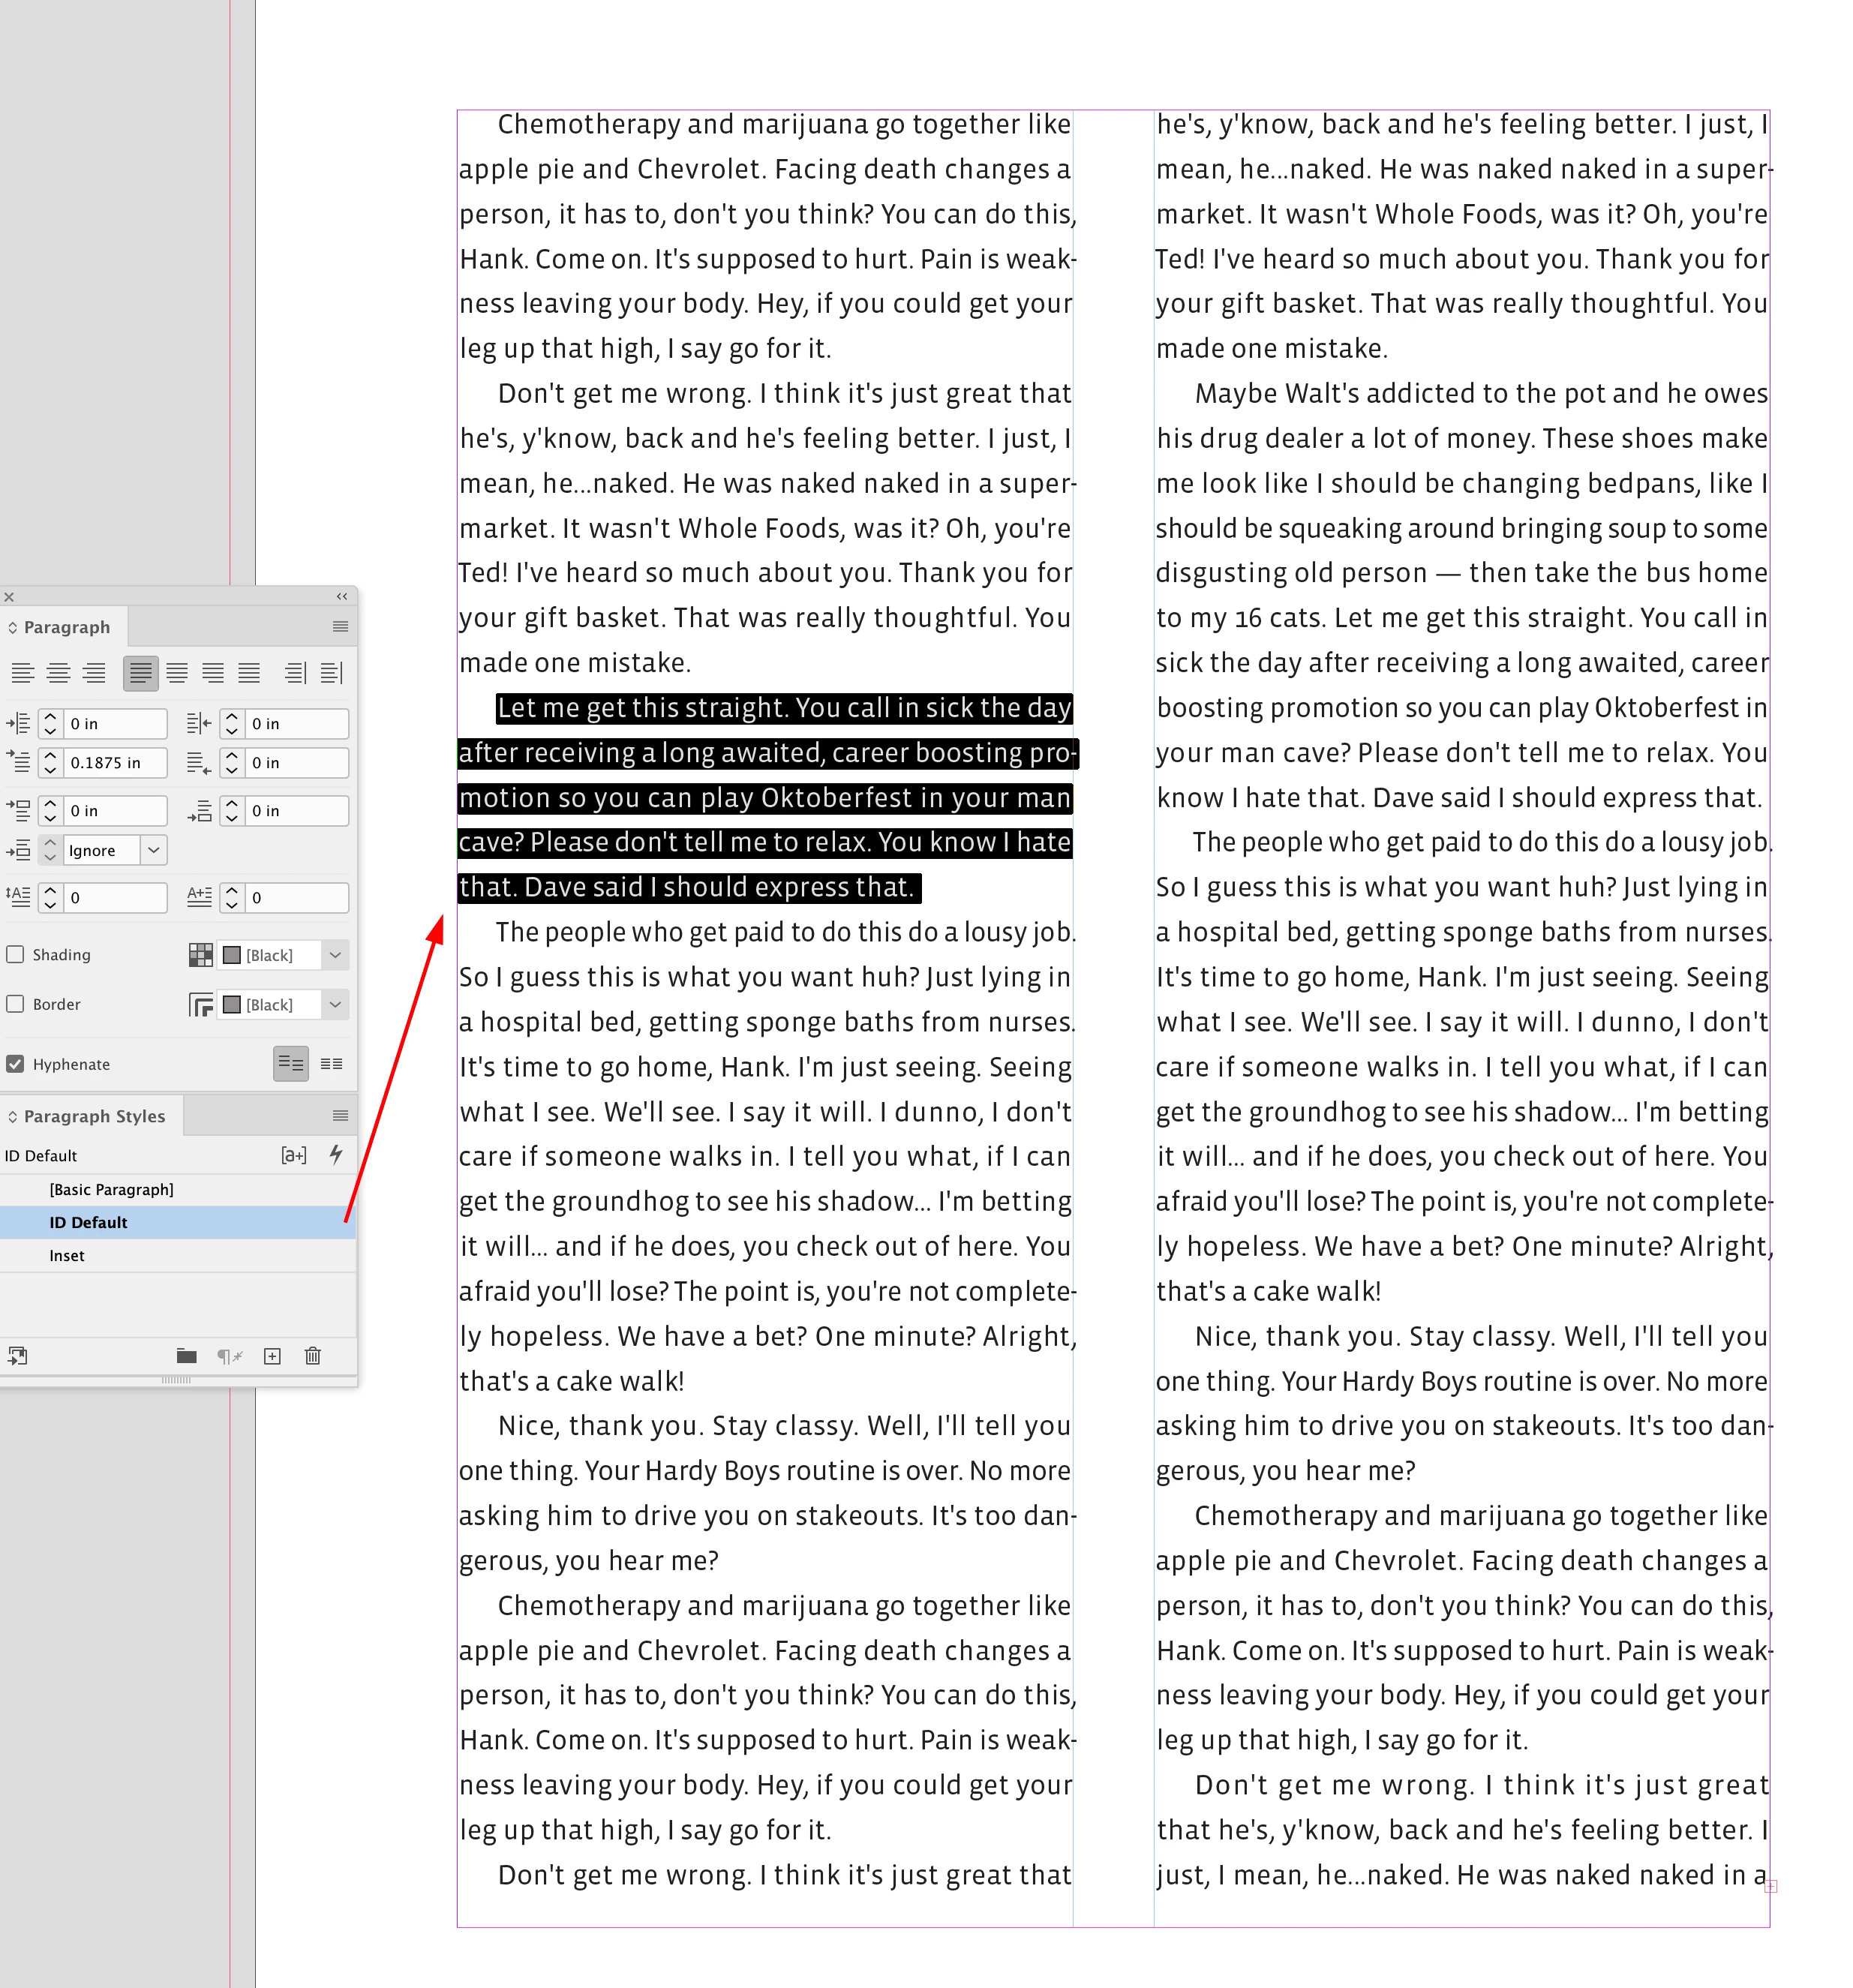Image resolution: width=1853 pixels, height=1988 pixels.
Task: Delete selected style with the trash icon
Action: [313, 1356]
